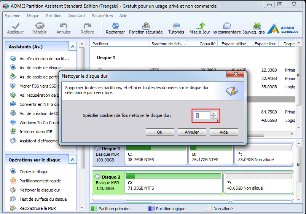Viewport: 306px width, 214px height.
Task: Click the Annuler undo toolbar icon
Action: (64, 29)
